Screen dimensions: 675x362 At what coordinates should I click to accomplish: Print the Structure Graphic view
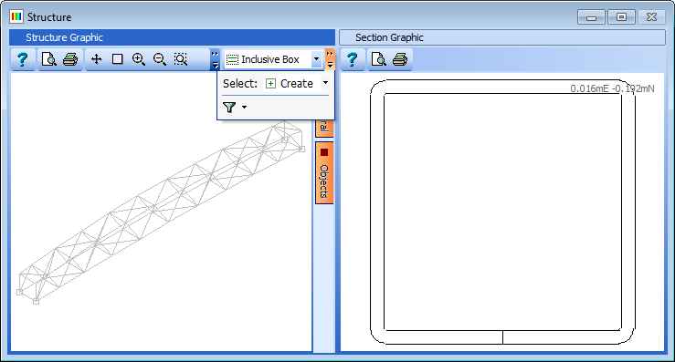point(70,59)
